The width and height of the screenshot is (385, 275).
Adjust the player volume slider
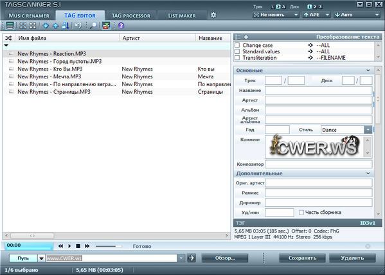coord(109,246)
